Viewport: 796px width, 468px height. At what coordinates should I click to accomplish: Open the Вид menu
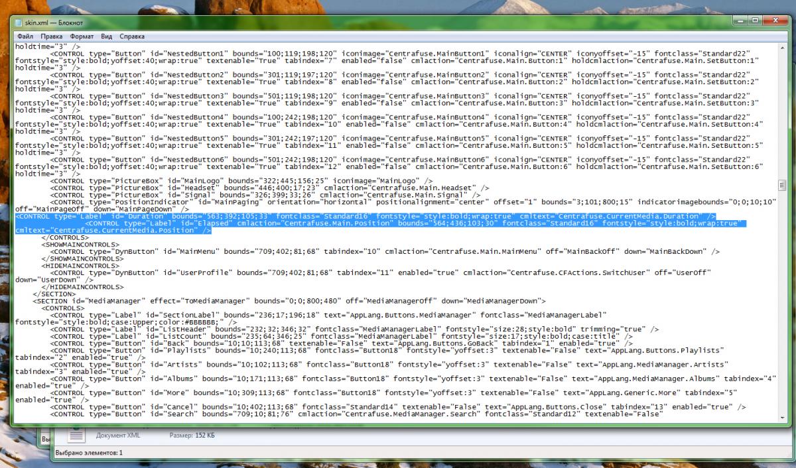pyautogui.click(x=106, y=36)
